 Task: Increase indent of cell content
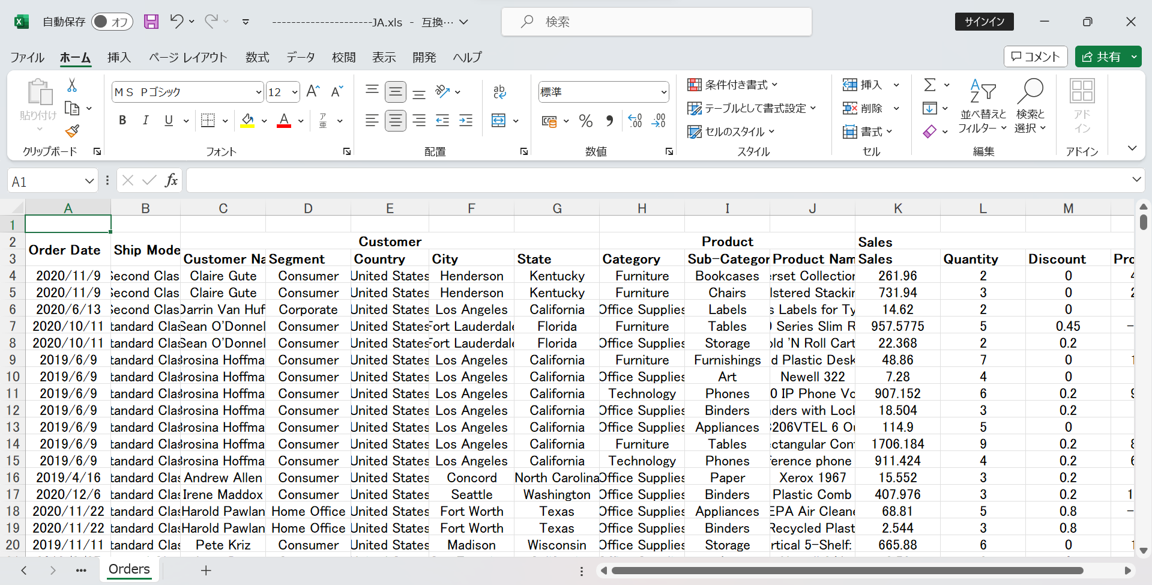point(466,120)
